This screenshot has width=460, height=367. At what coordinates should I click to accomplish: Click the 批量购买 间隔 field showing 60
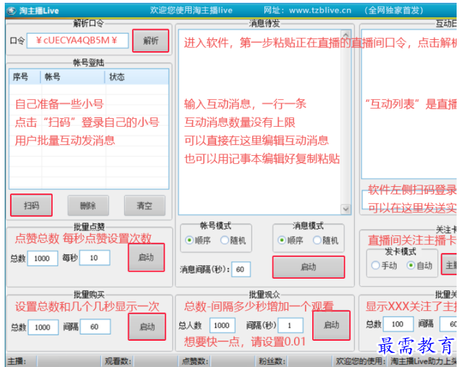pos(96,327)
